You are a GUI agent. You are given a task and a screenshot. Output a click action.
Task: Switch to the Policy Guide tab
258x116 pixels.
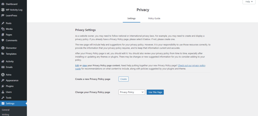click(154, 19)
